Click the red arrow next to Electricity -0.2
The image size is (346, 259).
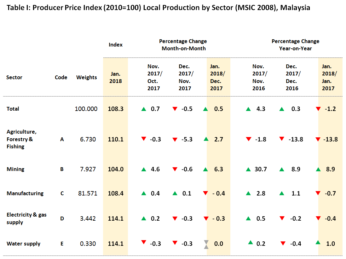click(x=283, y=218)
